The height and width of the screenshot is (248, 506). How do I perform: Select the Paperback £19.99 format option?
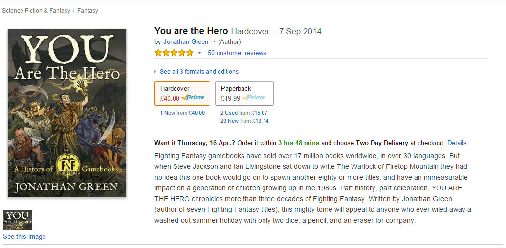pyautogui.click(x=244, y=93)
